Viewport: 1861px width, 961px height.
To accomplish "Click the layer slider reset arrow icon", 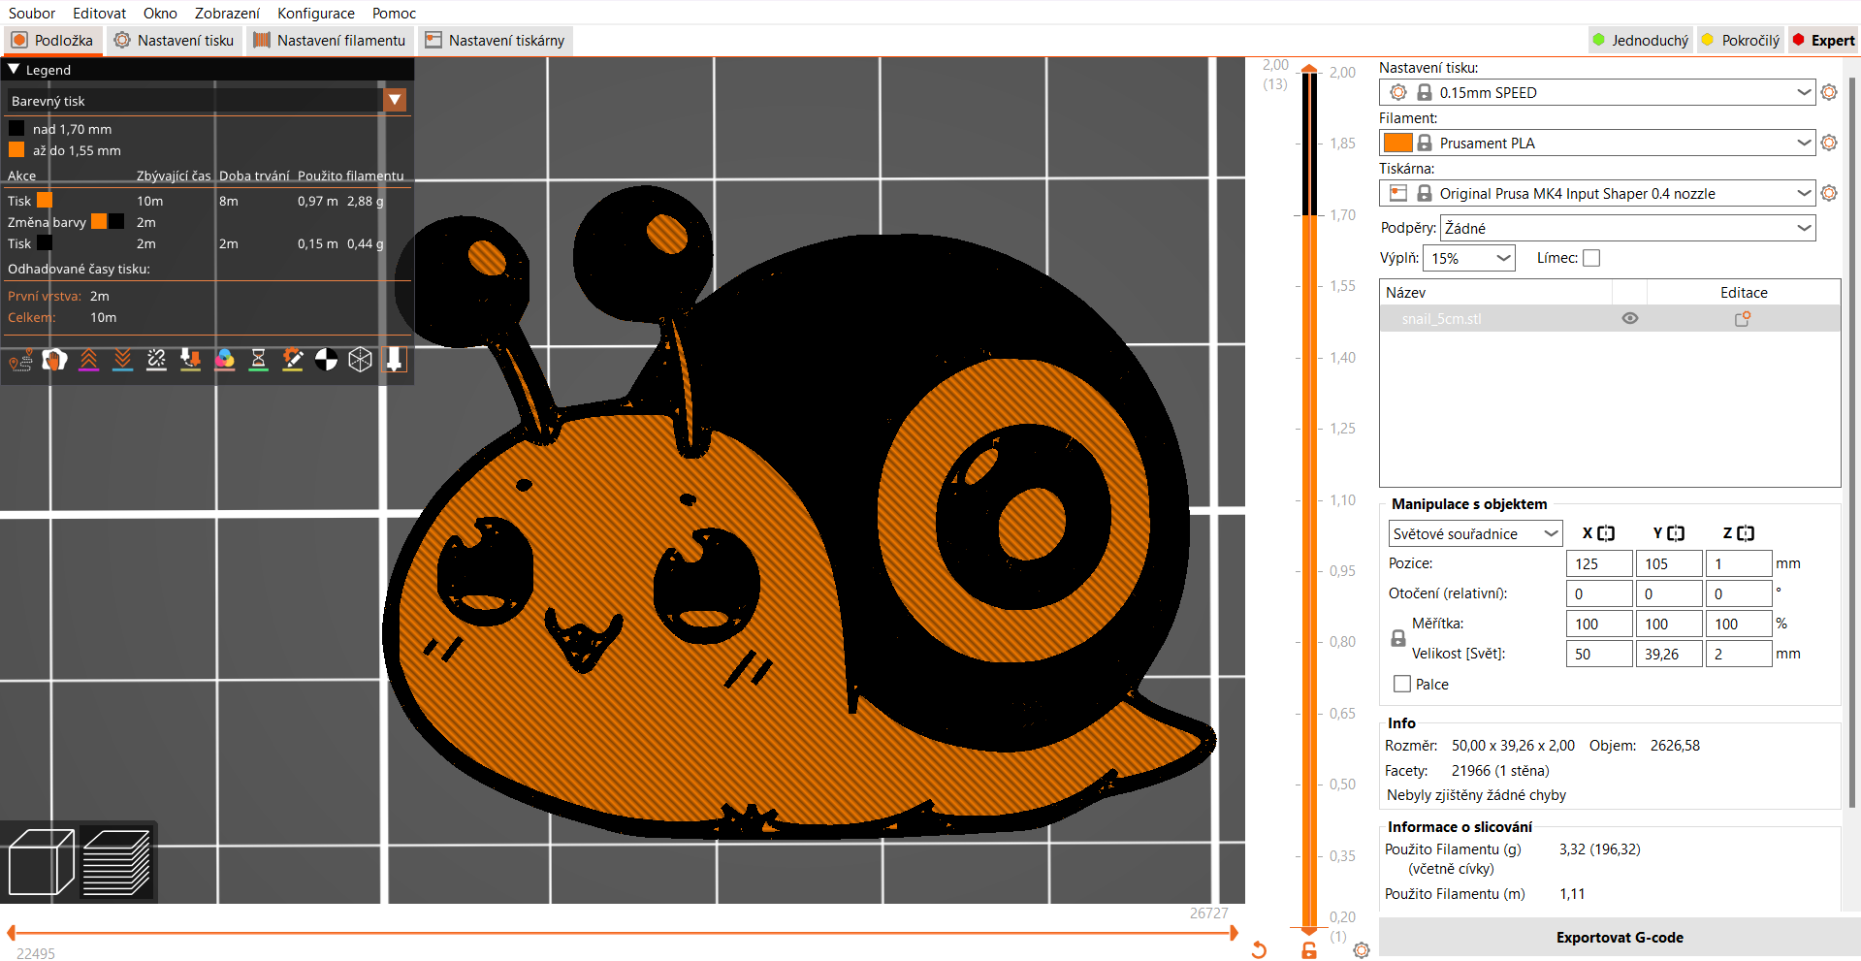I will coord(1259,949).
